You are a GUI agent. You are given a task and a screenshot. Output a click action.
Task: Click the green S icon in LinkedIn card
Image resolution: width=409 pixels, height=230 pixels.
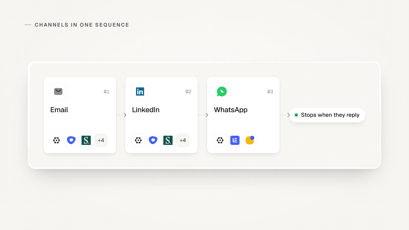[168, 140]
